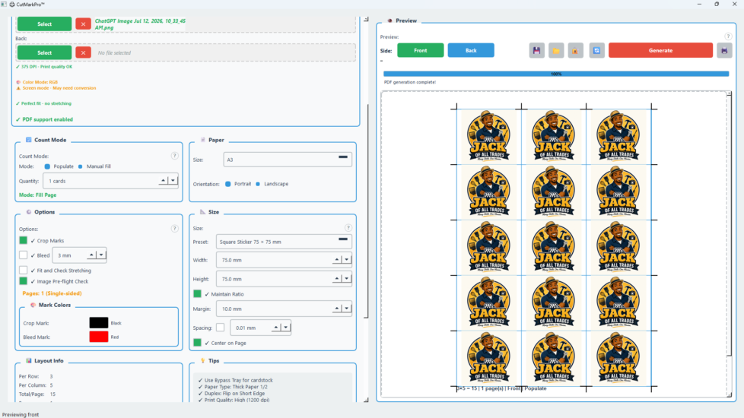Viewport: 744px width, 418px height.
Task: Open the Paper Size A3 dropdown
Action: pos(288,160)
